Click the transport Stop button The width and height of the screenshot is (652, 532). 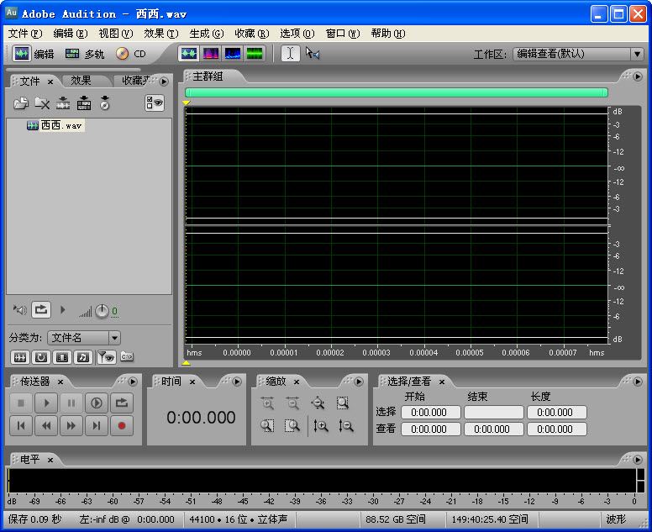[21, 403]
